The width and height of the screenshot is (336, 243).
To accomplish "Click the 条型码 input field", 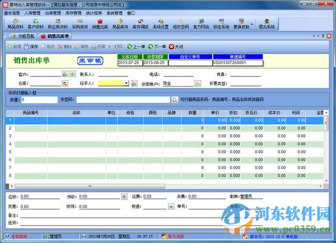I will (x=123, y=99).
